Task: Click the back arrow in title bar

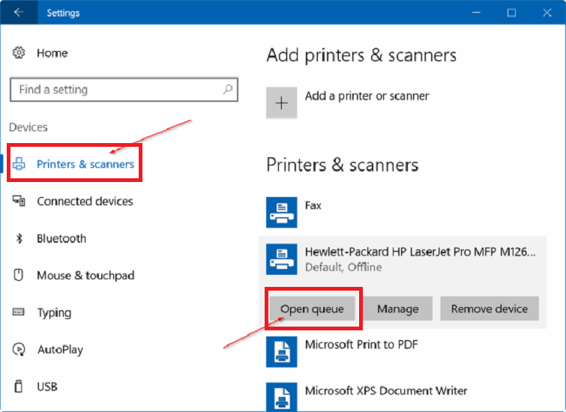Action: click(19, 13)
